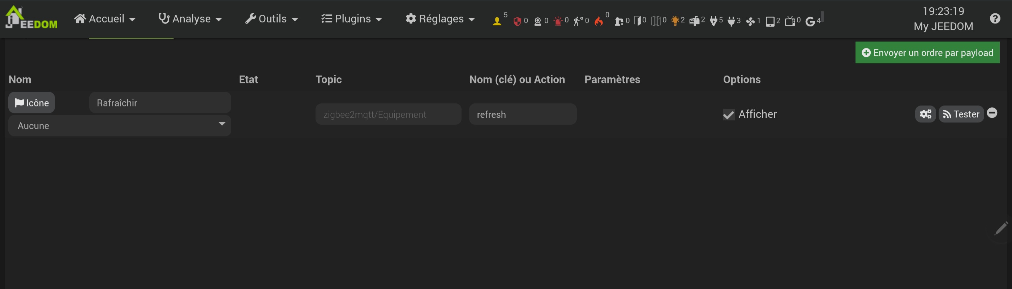Click the TV status icon
The height and width of the screenshot is (289, 1012).
[x=790, y=21]
